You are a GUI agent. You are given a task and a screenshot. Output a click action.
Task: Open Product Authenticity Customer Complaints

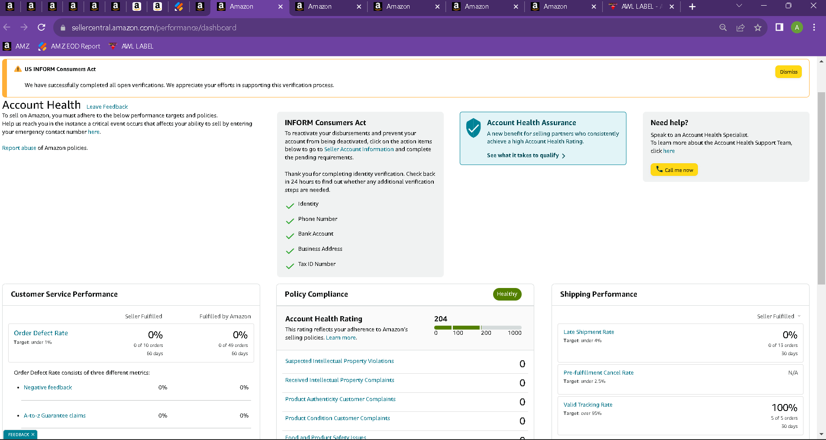tap(340, 399)
